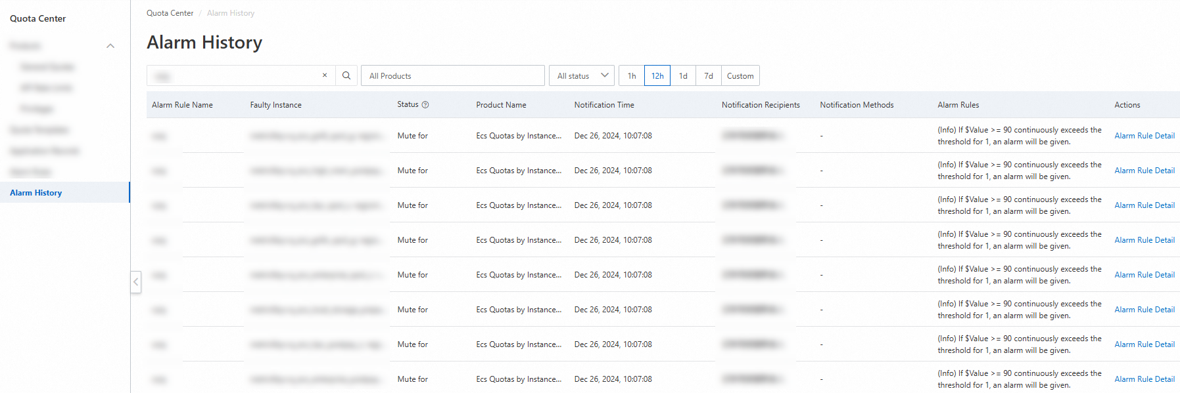Collapse the first sidebar menu group
The image size is (1180, 393).
click(x=110, y=46)
